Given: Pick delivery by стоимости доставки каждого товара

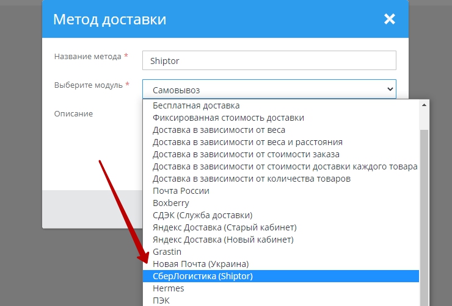Looking at the screenshot, I should [285, 166].
